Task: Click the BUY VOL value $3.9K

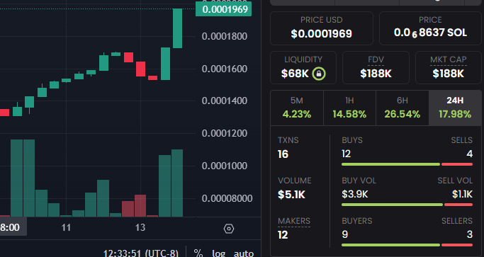Action: (354, 194)
